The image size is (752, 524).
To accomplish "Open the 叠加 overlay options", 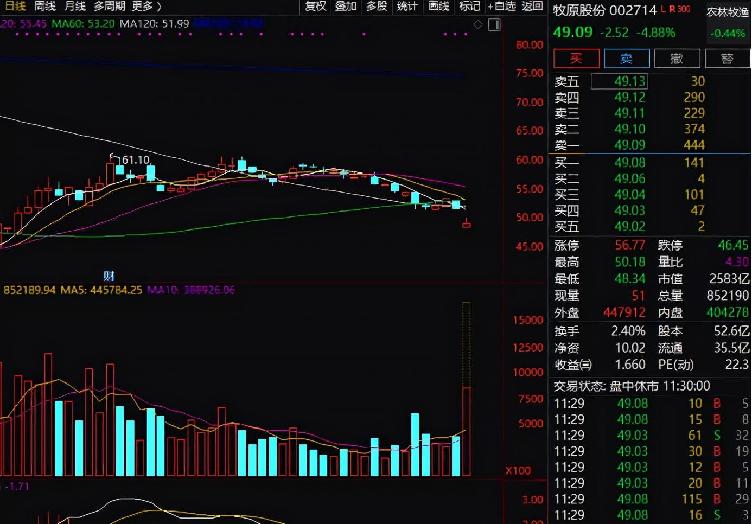I will click(346, 7).
